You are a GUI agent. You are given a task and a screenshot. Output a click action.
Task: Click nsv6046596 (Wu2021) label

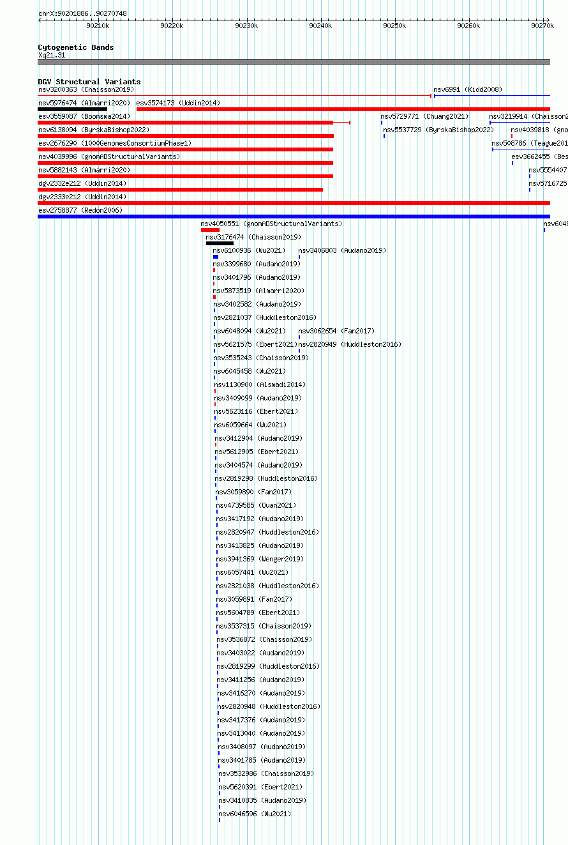[255, 814]
